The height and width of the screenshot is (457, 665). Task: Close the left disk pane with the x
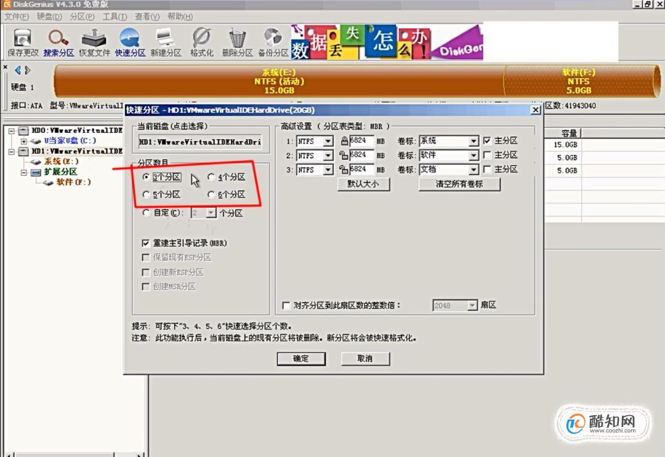click(x=5, y=67)
